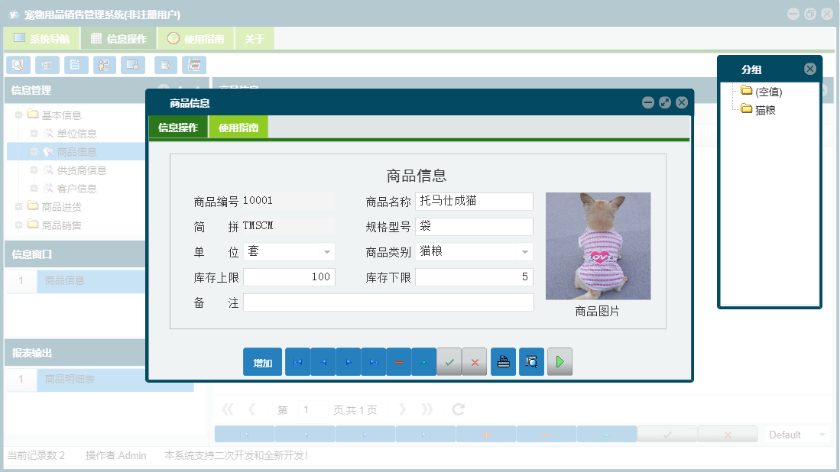Expand the Default dropdown at bottom right
The image size is (840, 472).
point(824,433)
